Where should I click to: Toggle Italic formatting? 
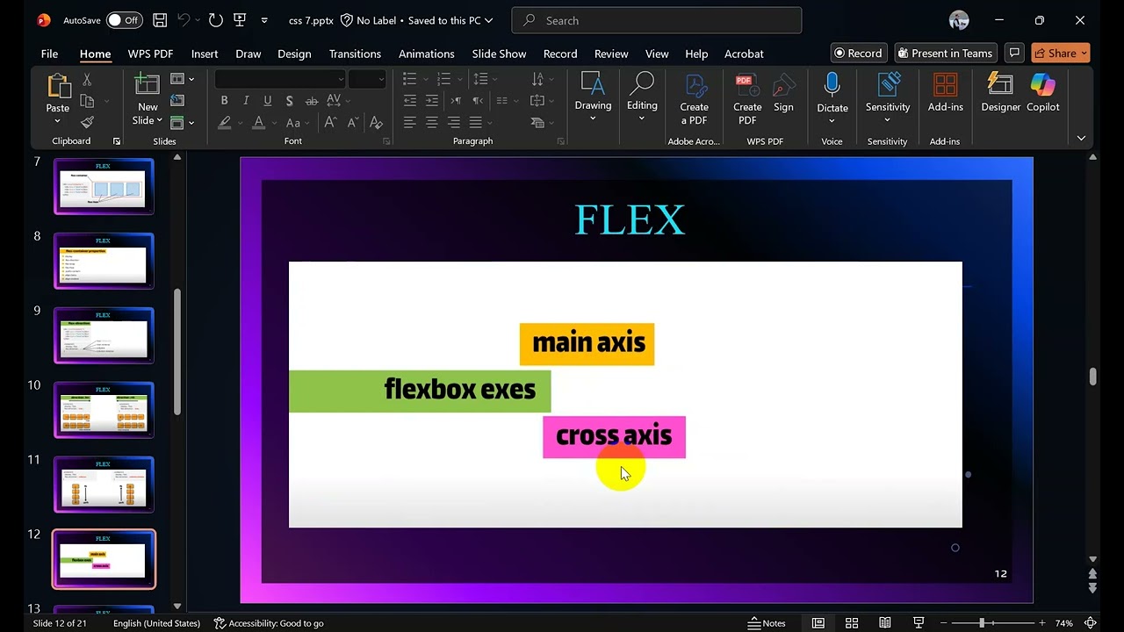pos(246,100)
